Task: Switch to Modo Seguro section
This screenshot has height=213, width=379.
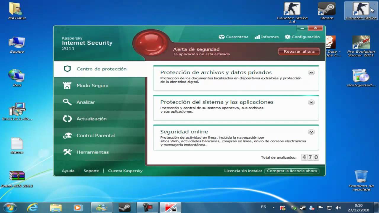Action: pyautogui.click(x=99, y=85)
